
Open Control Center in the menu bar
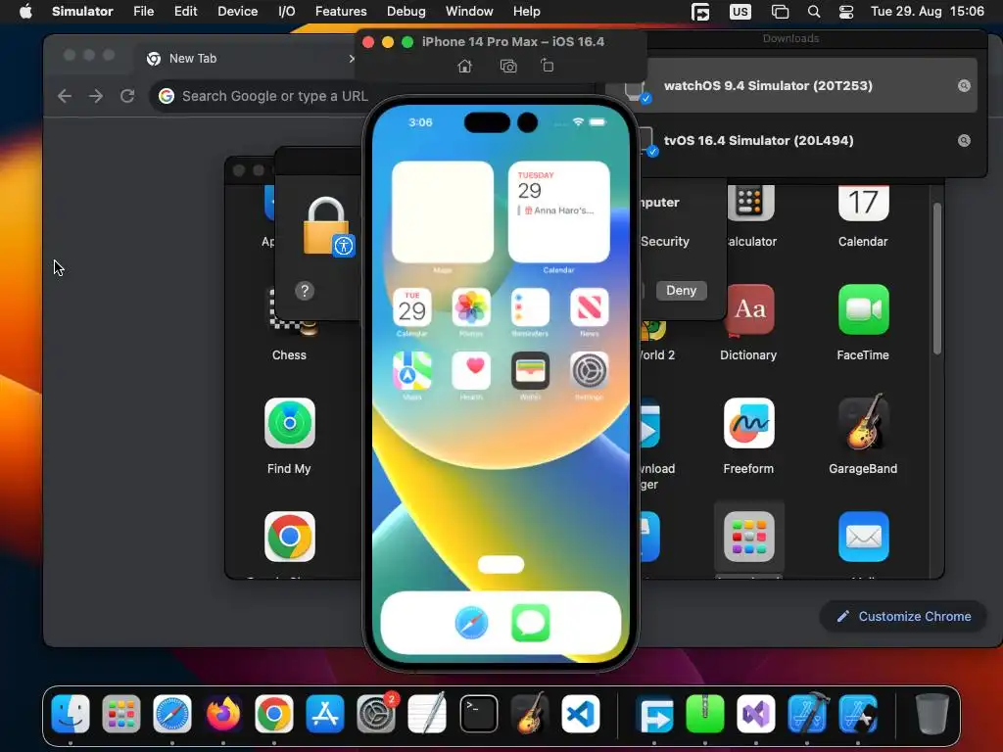click(x=845, y=12)
